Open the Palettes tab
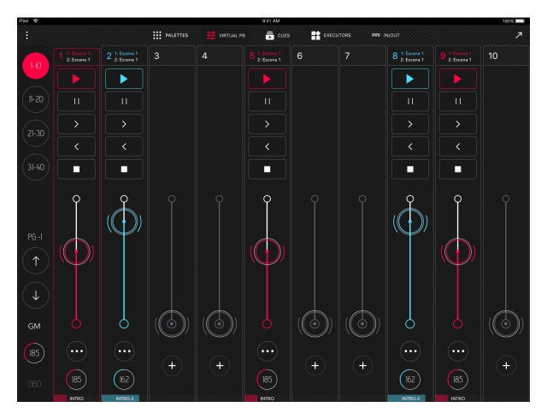The width and height of the screenshot is (547, 419). [171, 35]
